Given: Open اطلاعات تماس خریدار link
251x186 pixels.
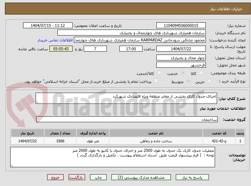Looking at the screenshot, I should [x=55, y=40].
